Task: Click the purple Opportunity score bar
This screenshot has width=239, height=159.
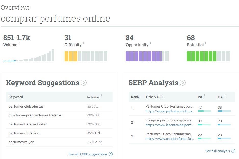Action: [x=147, y=56]
